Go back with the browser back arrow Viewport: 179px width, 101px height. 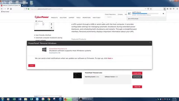click(2, 9)
